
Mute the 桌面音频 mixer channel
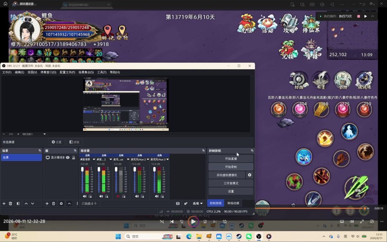[x=85, y=196]
